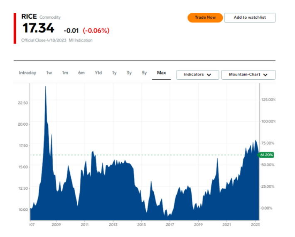Open the Indicators dropdown

pyautogui.click(x=198, y=75)
